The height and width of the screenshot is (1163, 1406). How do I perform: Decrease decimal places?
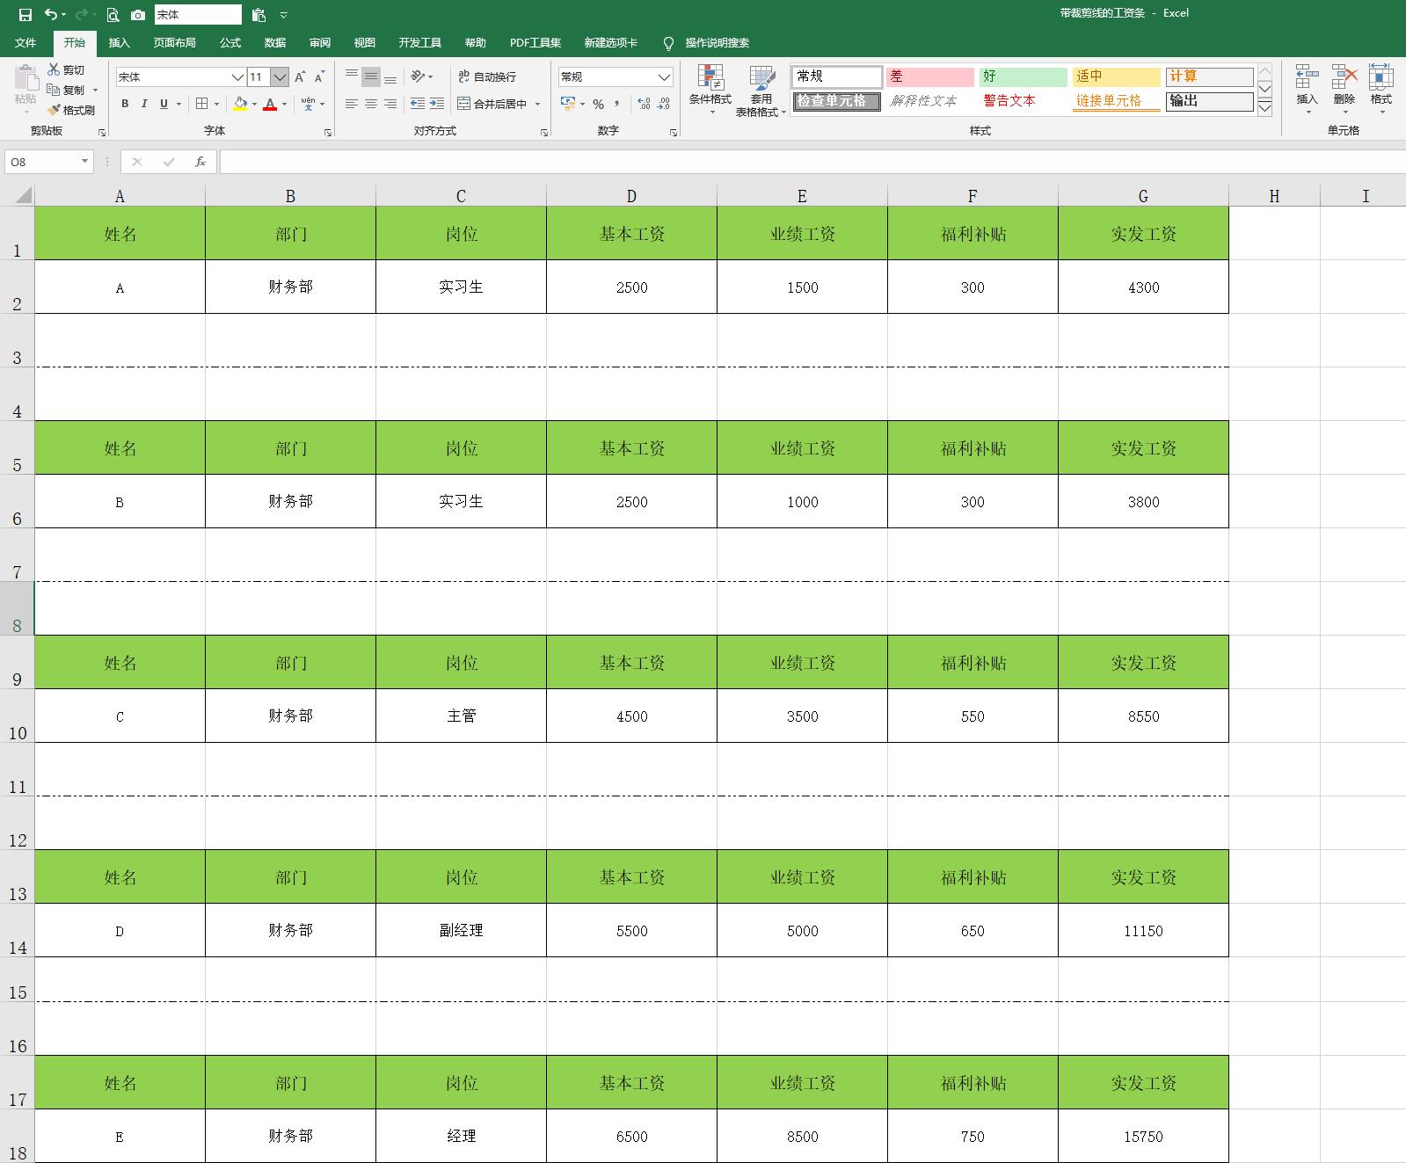pos(664,104)
